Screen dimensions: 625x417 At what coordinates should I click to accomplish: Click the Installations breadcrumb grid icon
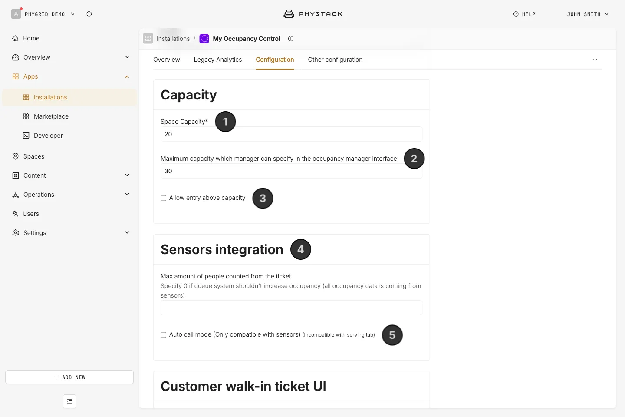[148, 39]
